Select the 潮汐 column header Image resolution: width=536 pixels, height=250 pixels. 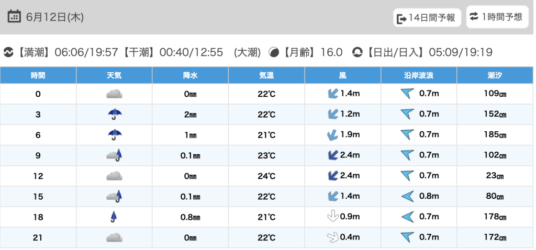[495, 75]
